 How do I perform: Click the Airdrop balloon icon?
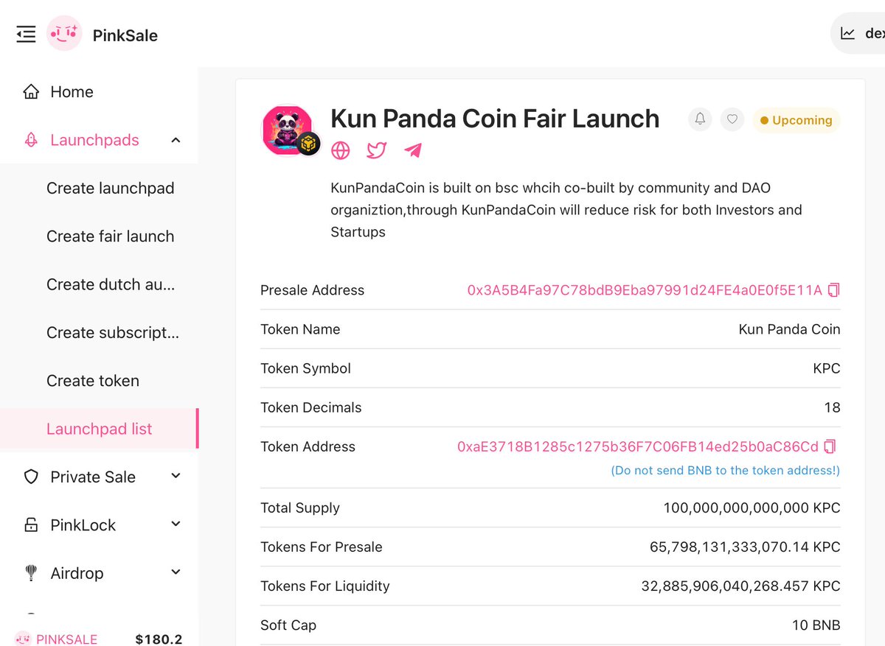pyautogui.click(x=31, y=573)
